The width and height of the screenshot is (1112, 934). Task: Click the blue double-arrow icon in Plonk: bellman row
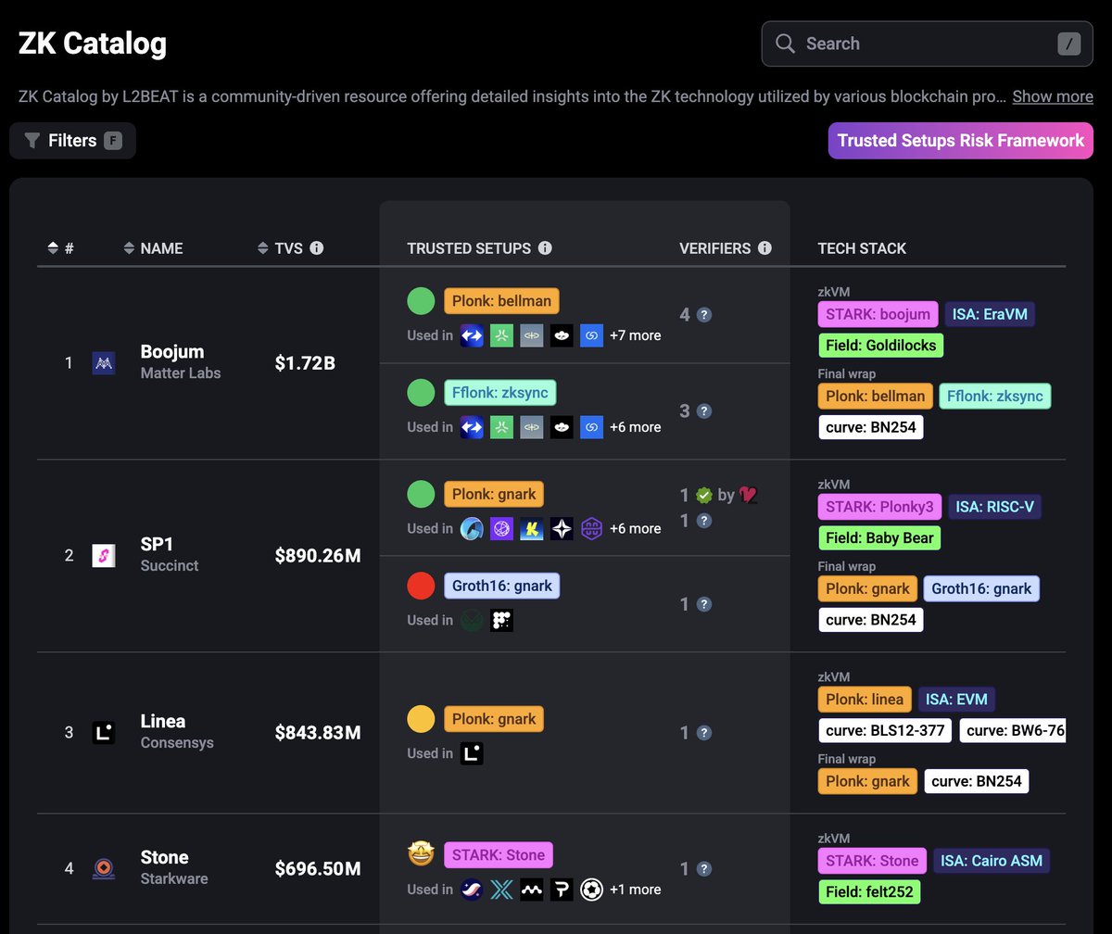click(x=473, y=335)
